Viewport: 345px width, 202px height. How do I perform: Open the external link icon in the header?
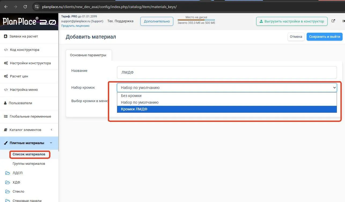333,21
